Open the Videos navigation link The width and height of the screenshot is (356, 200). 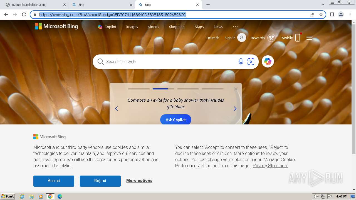154,27
